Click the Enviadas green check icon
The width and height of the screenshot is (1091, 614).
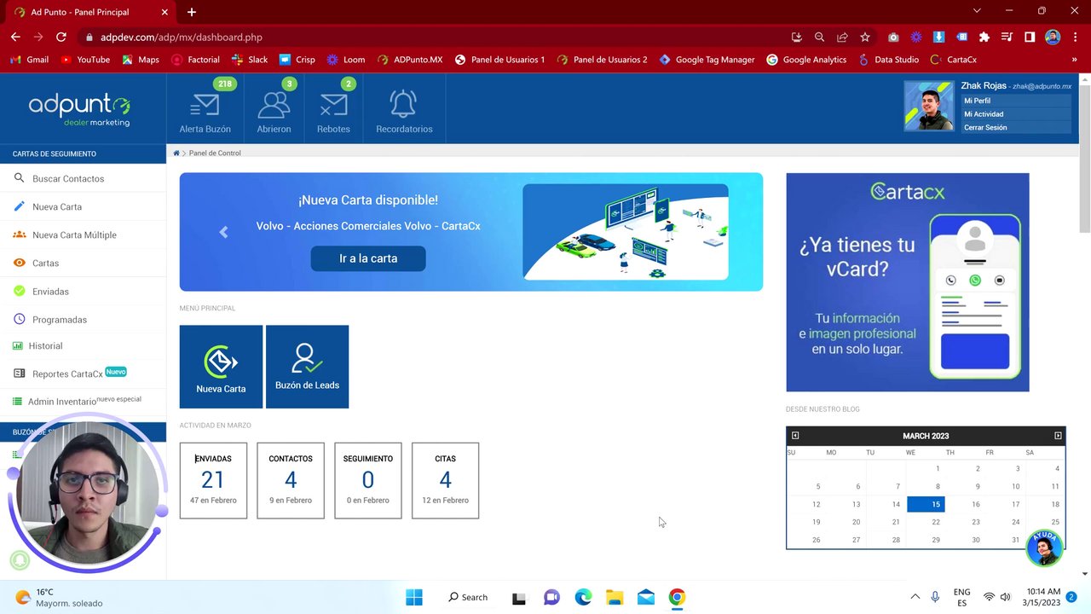coord(19,291)
